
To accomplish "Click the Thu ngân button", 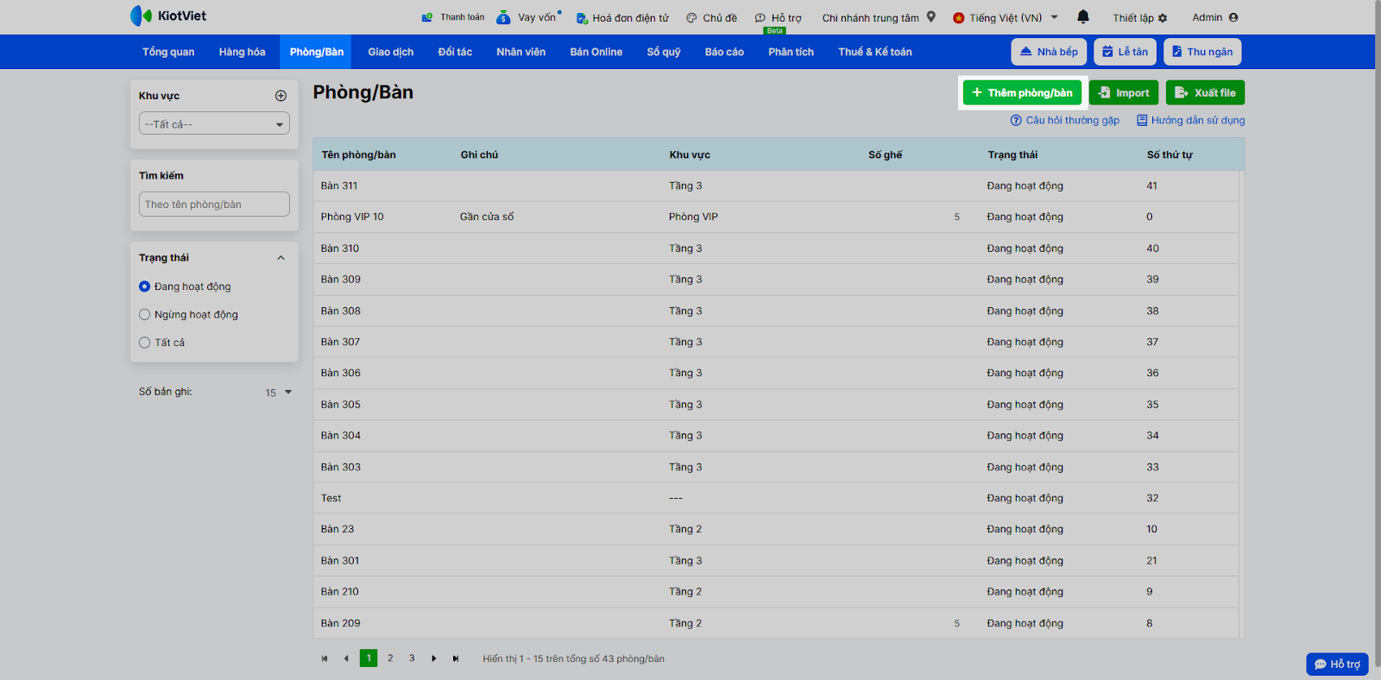I will (1202, 52).
